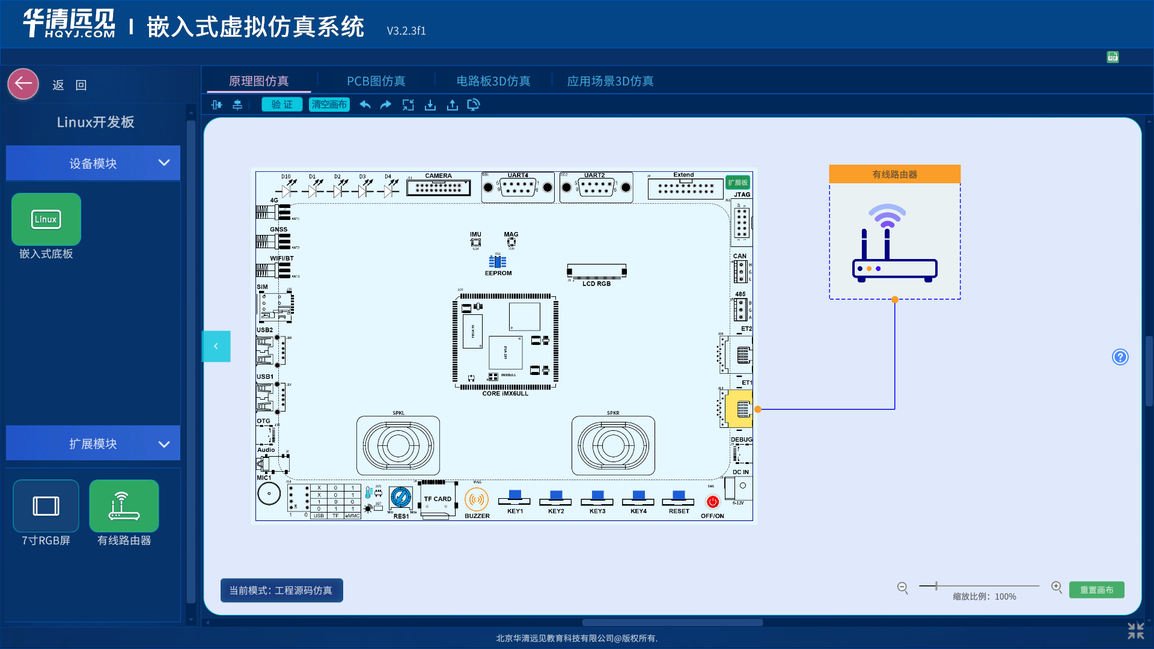Image resolution: width=1154 pixels, height=649 pixels.
Task: Click the zoom ratio slider handle
Action: point(936,586)
